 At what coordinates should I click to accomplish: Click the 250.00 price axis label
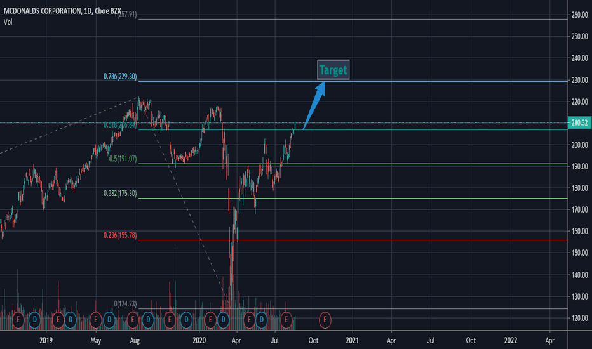coord(579,36)
